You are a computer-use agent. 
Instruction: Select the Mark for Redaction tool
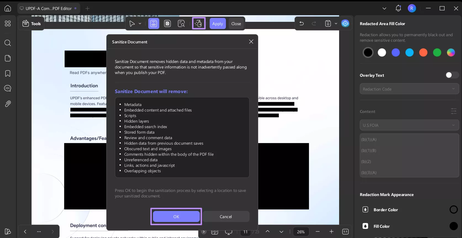tap(154, 23)
